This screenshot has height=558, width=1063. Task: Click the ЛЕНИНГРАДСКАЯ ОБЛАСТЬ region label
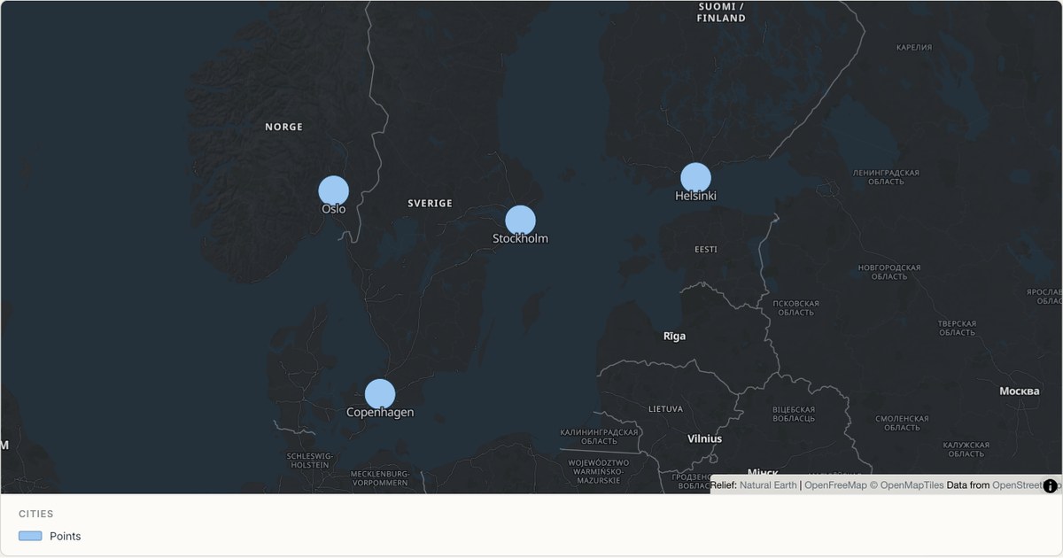click(886, 177)
